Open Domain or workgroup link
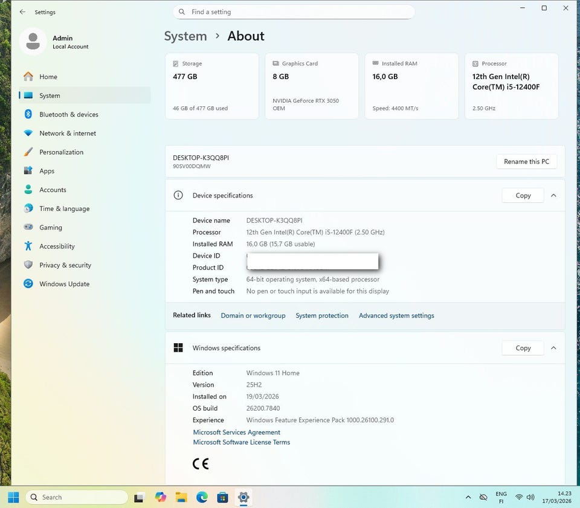Viewport: 580px width, 508px height. [253, 315]
